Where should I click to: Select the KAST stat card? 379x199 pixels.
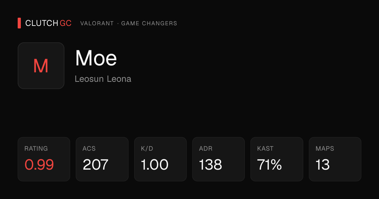pyautogui.click(x=277, y=159)
